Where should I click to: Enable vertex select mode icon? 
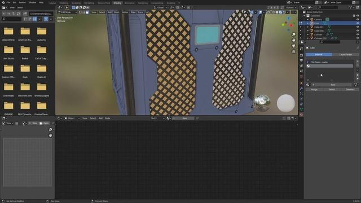(x=80, y=12)
